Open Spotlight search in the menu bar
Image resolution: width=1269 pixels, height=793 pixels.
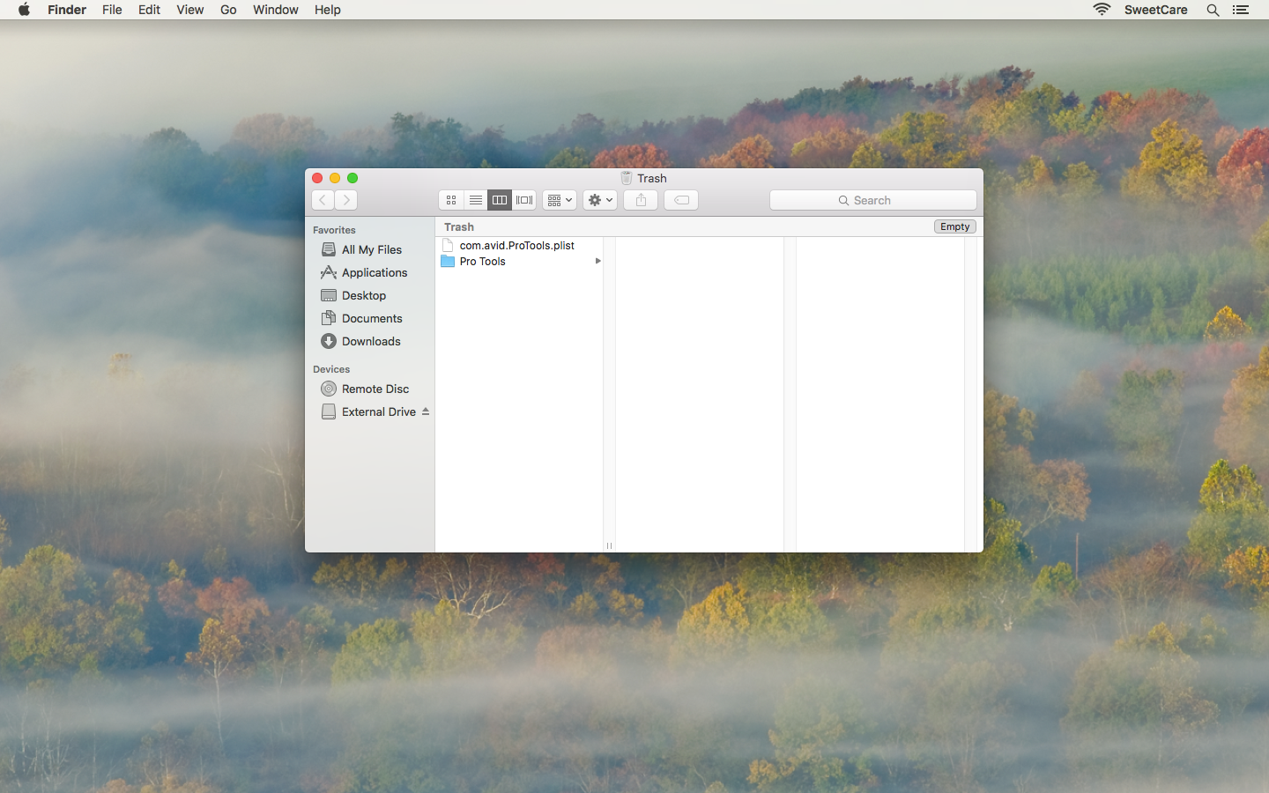click(x=1213, y=10)
